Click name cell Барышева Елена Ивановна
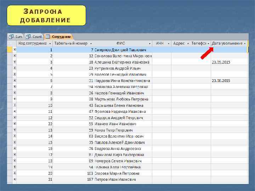Image resolution: width=255 pixels, height=191 pixels. click(123, 105)
